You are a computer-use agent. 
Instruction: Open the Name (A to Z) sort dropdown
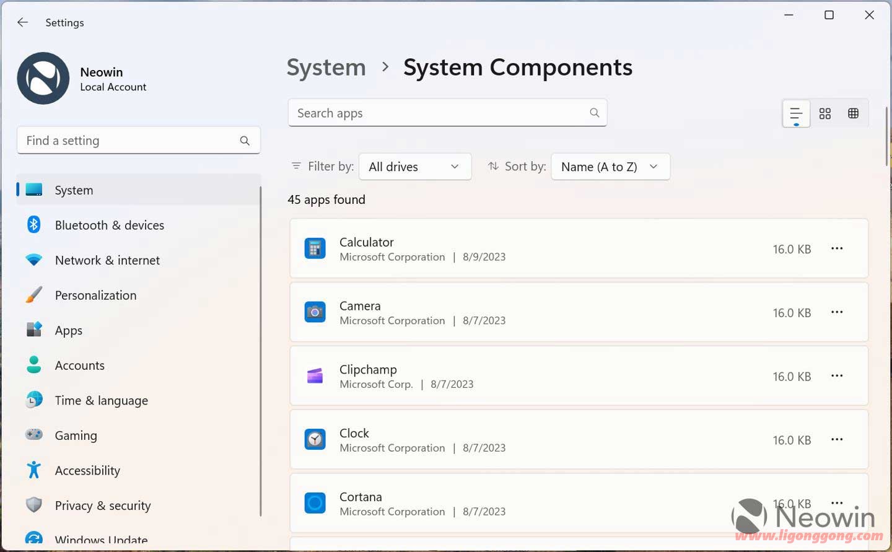point(611,167)
